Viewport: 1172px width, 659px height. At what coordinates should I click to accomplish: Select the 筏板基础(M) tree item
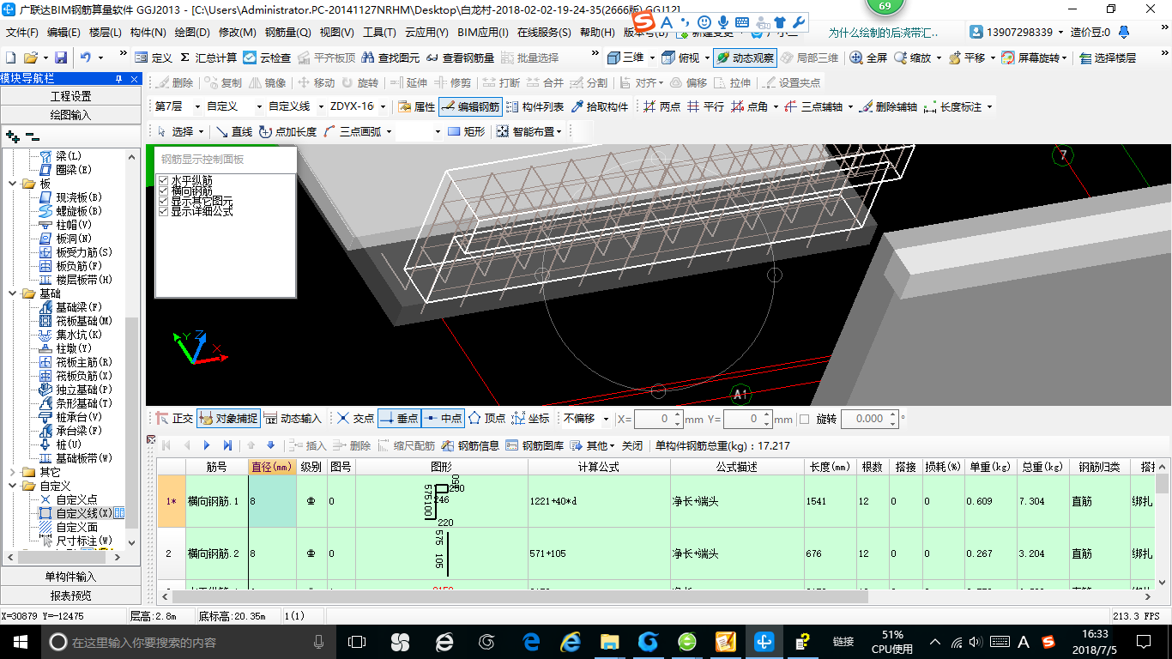point(84,321)
